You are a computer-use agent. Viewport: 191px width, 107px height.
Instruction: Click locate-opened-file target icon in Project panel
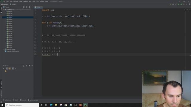pyautogui.click(x=24, y=7)
